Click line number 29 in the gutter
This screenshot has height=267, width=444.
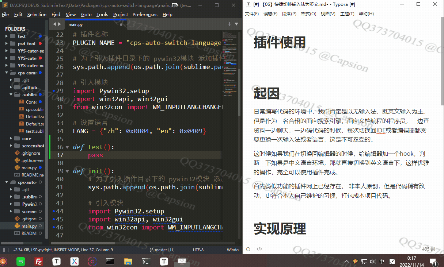point(60,91)
